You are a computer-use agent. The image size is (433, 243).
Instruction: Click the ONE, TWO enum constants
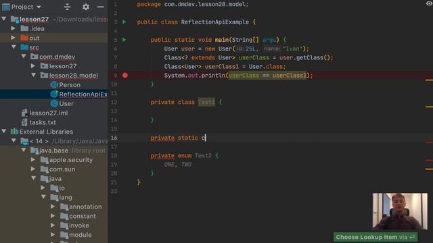(x=177, y=165)
